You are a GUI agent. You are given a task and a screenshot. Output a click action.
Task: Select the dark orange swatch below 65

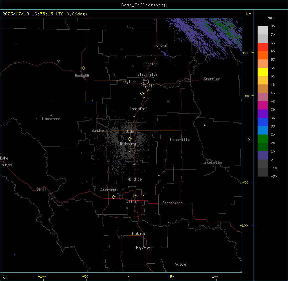pyautogui.click(x=263, y=55)
